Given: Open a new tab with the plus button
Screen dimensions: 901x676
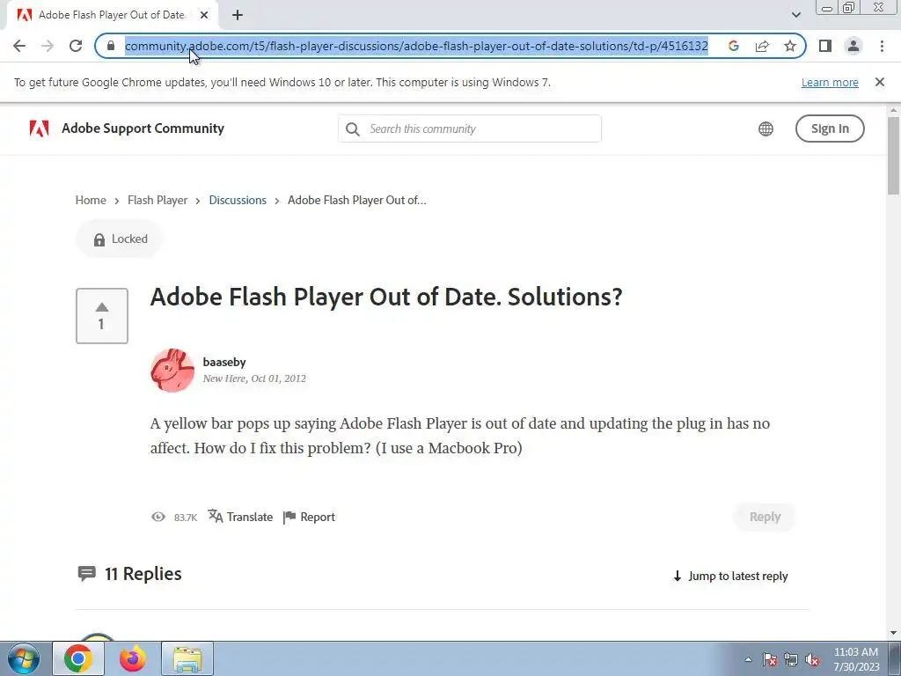Looking at the screenshot, I should [x=238, y=16].
